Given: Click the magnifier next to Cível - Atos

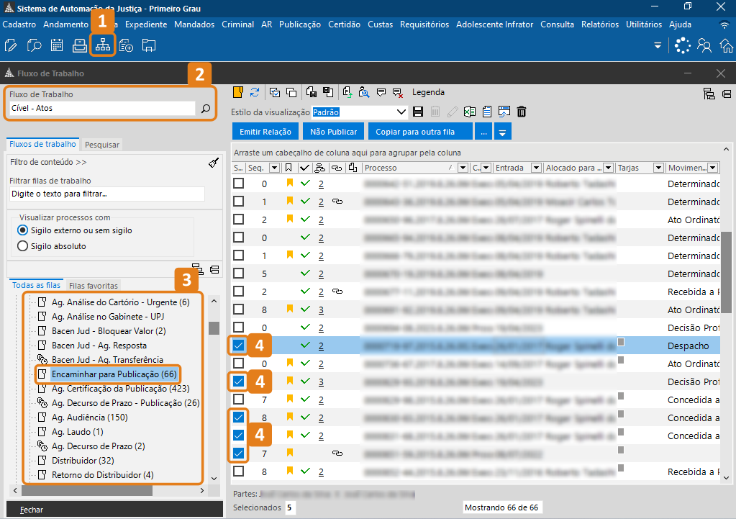Looking at the screenshot, I should (x=205, y=109).
